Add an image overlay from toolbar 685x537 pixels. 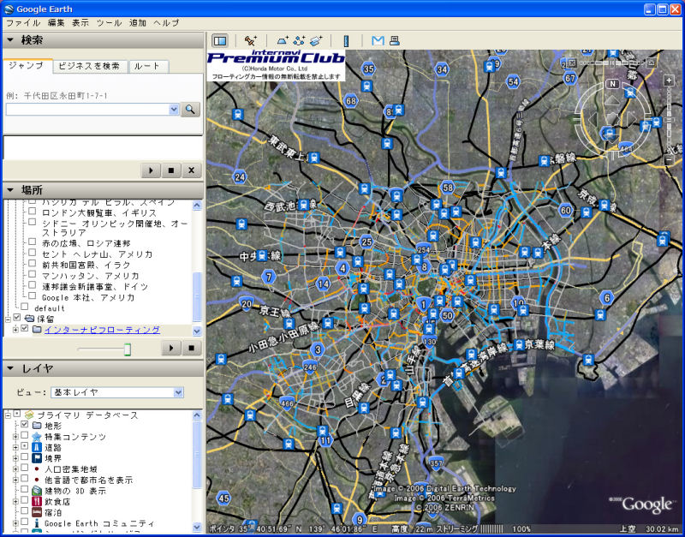click(316, 40)
